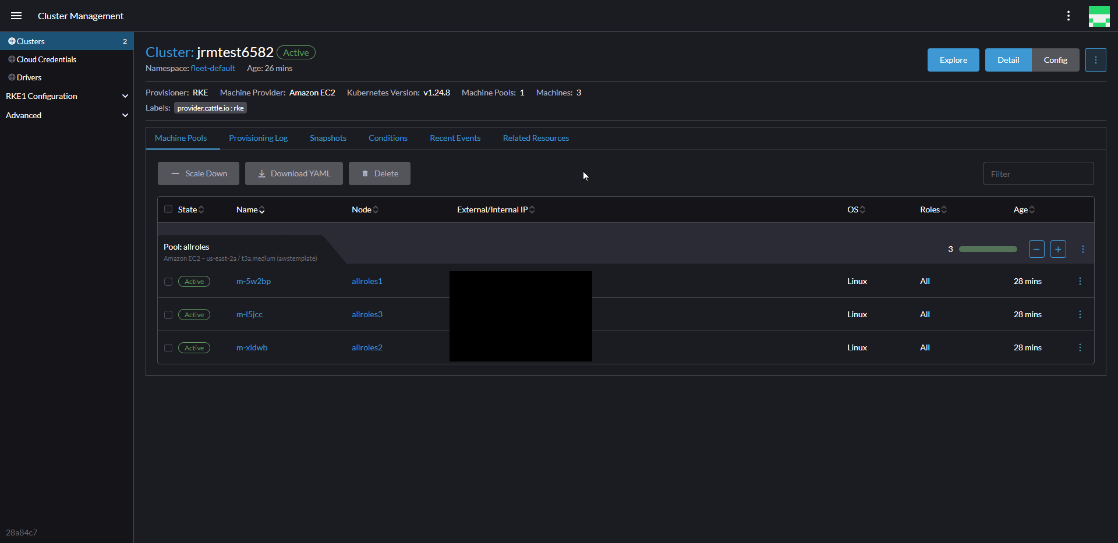Open the Conditions tab

click(388, 138)
